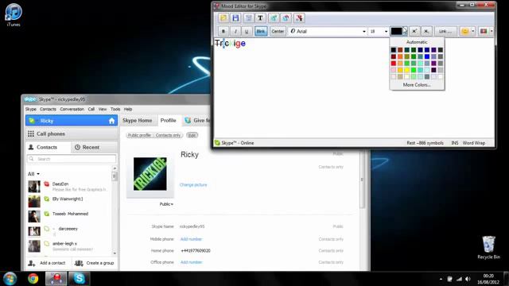Screen dimensions: 509x286
Task: Open the flag dropdown arrow
Action: 492,31
